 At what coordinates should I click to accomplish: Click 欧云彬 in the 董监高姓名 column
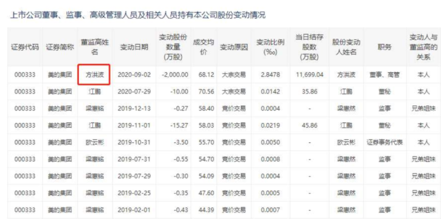pos(95,142)
